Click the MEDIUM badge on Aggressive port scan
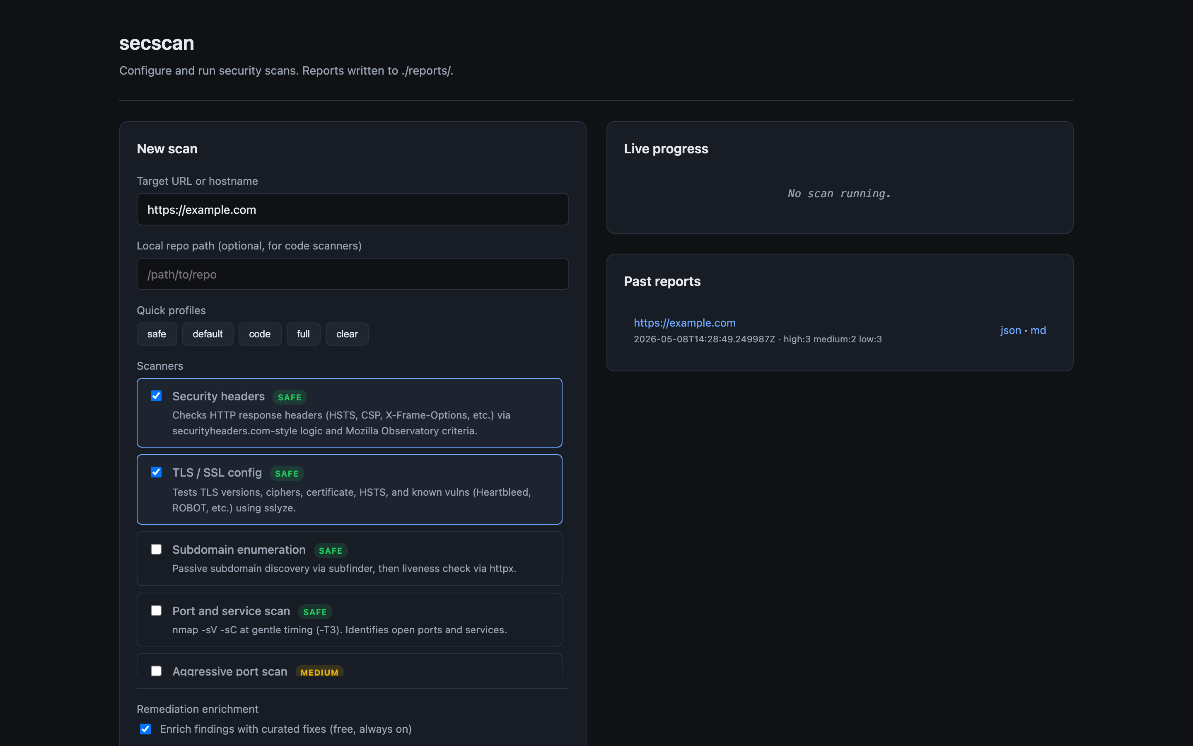The width and height of the screenshot is (1193, 746). click(319, 671)
